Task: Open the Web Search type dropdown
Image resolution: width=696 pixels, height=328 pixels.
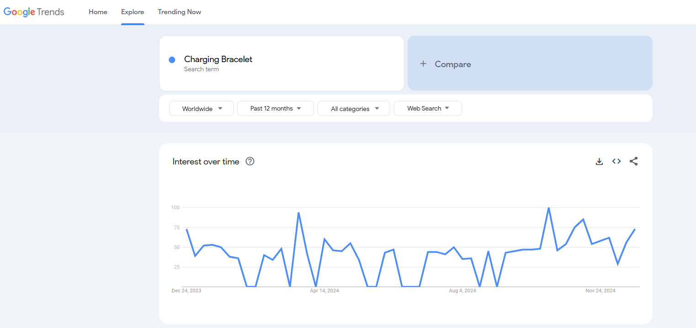Action: [x=428, y=108]
